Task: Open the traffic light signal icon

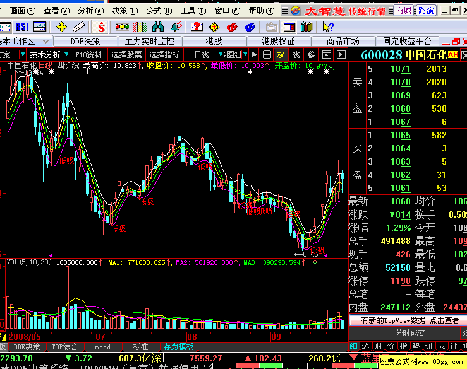Action: (x=122, y=27)
